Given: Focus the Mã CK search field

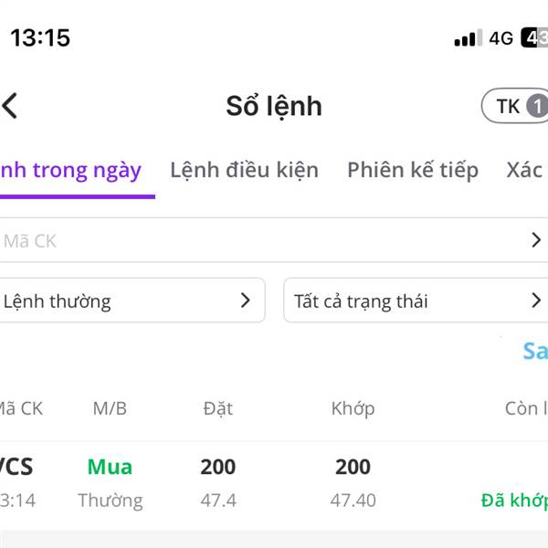Looking at the screenshot, I should tap(256, 240).
